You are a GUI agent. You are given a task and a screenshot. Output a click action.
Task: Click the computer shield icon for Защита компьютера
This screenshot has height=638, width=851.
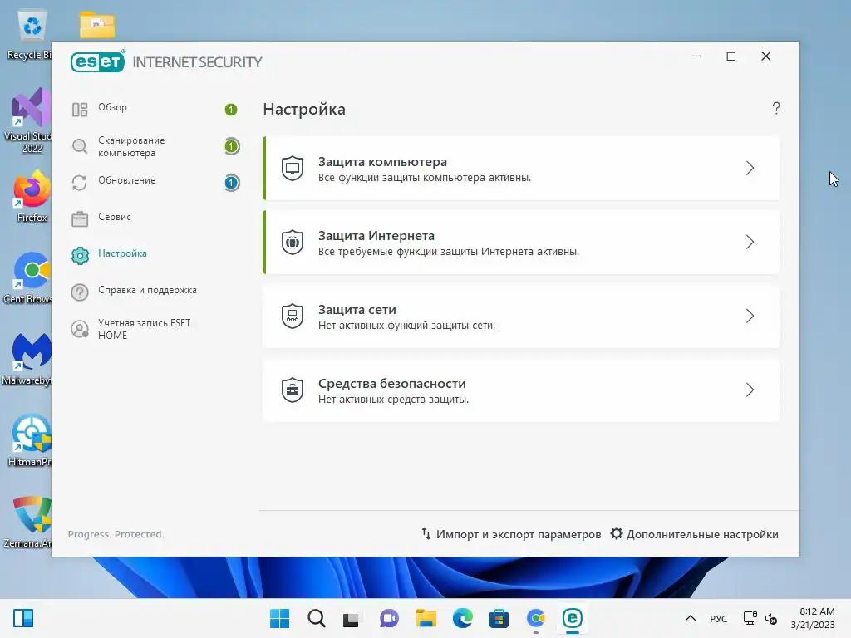[x=293, y=168]
